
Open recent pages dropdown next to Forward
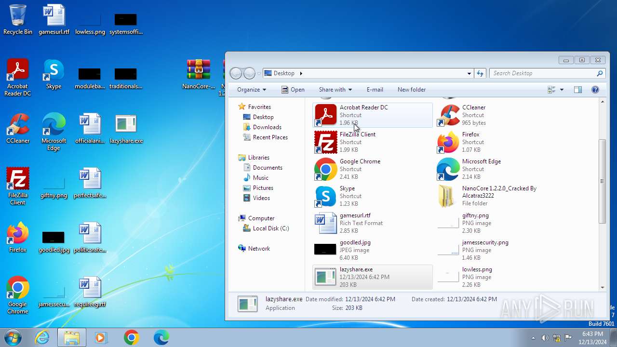(259, 74)
